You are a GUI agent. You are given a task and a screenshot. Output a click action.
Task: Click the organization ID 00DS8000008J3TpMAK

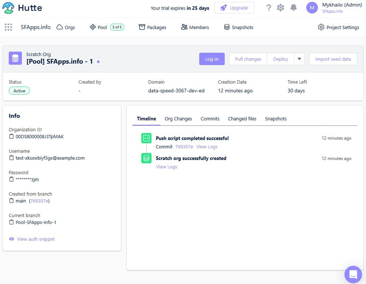(x=39, y=136)
